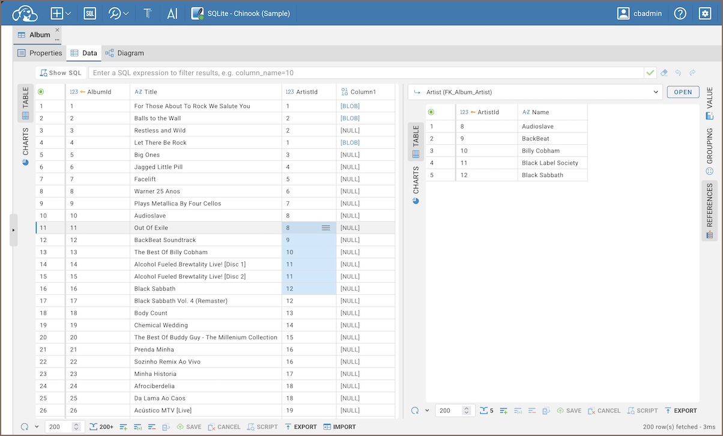Open the auto-refresh dropdown arrow in Album grid

(37, 427)
